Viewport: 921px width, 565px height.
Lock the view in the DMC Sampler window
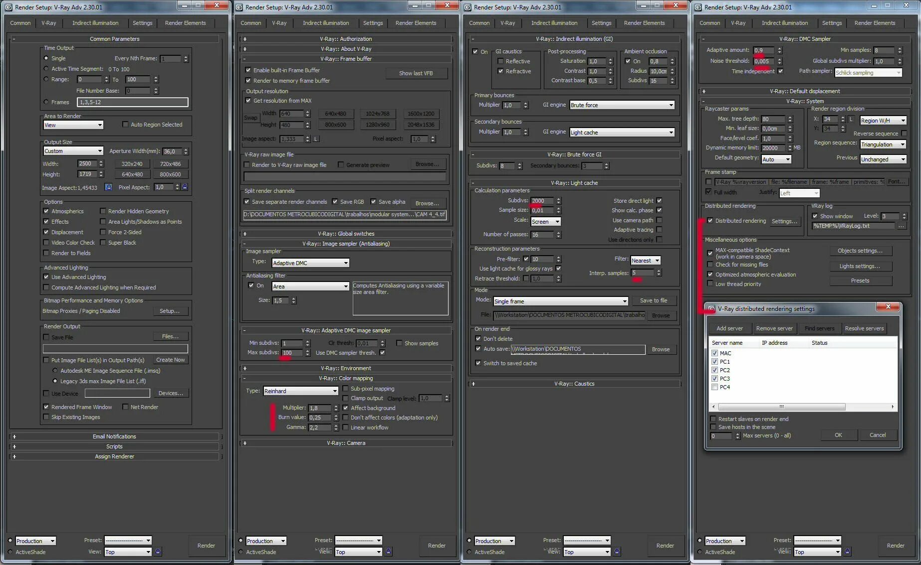[x=848, y=552]
